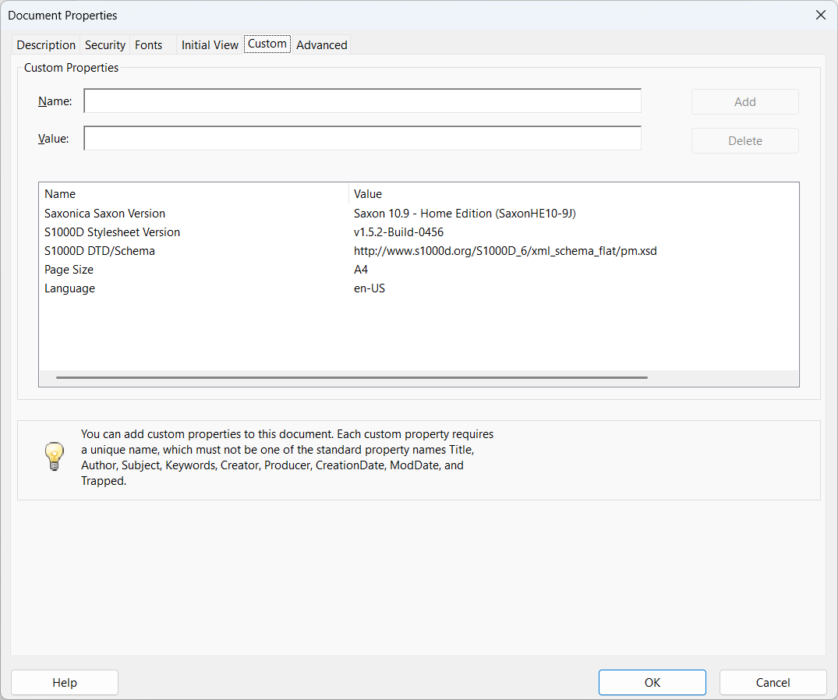This screenshot has height=700, width=838.
Task: Open the Security tab
Action: 104,45
